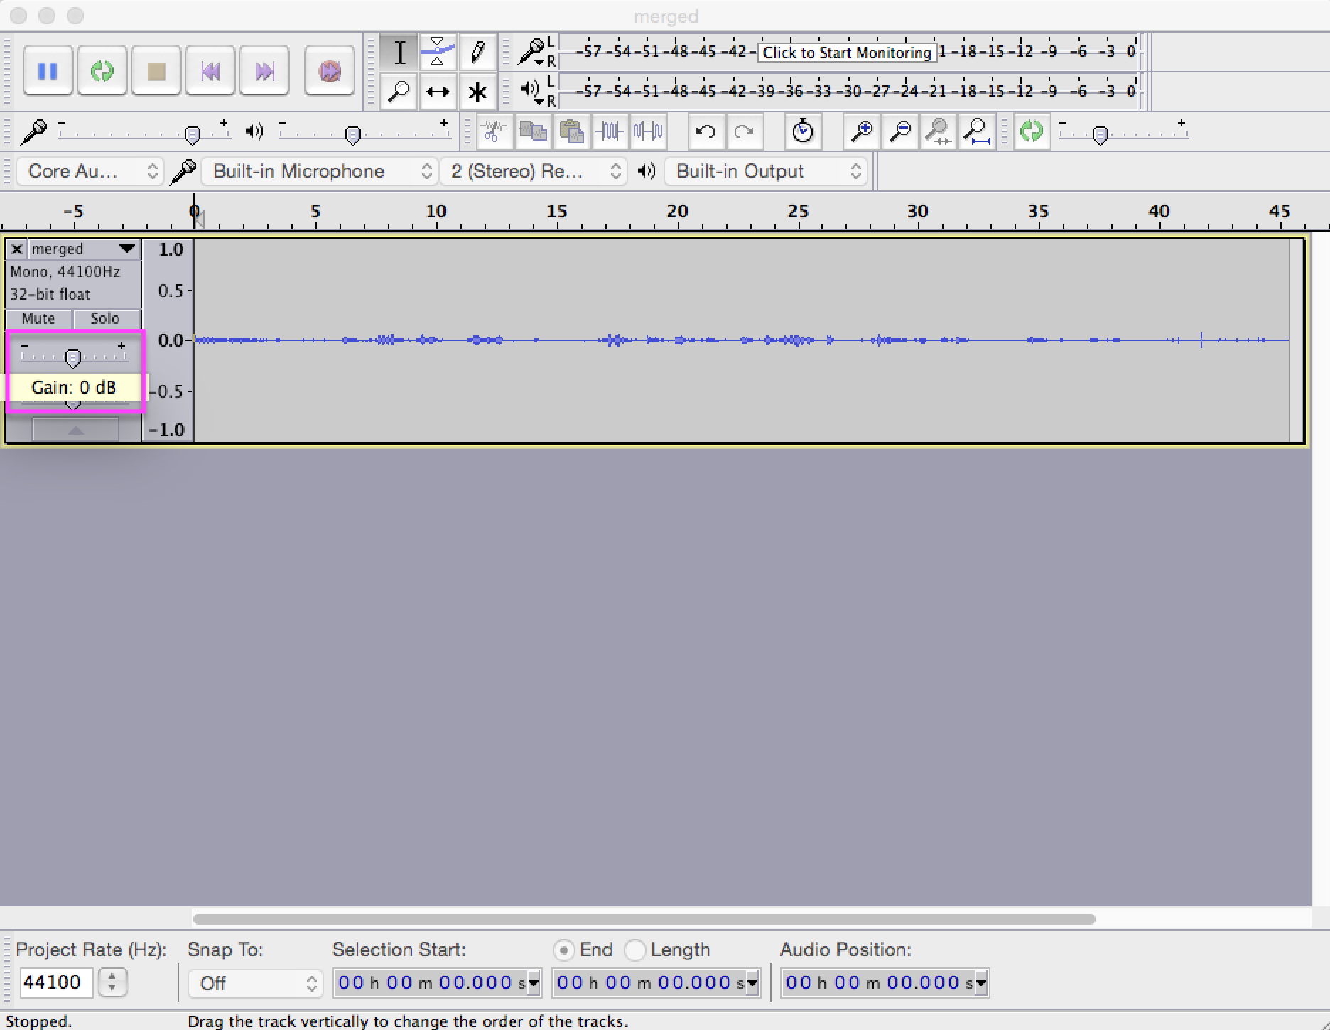Skip to End of track
The image size is (1330, 1030).
[264, 71]
